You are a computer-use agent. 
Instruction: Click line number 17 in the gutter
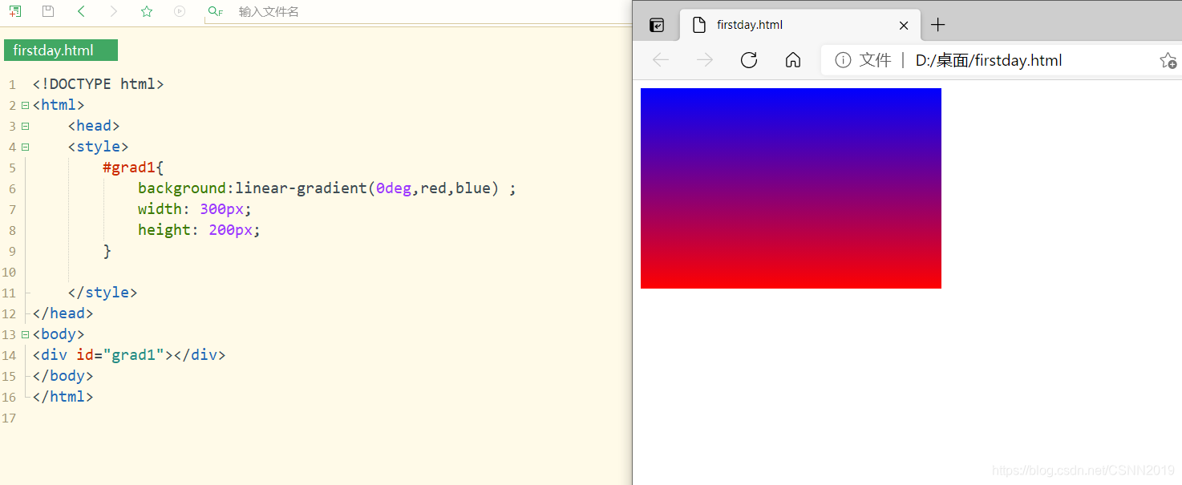pyautogui.click(x=9, y=418)
